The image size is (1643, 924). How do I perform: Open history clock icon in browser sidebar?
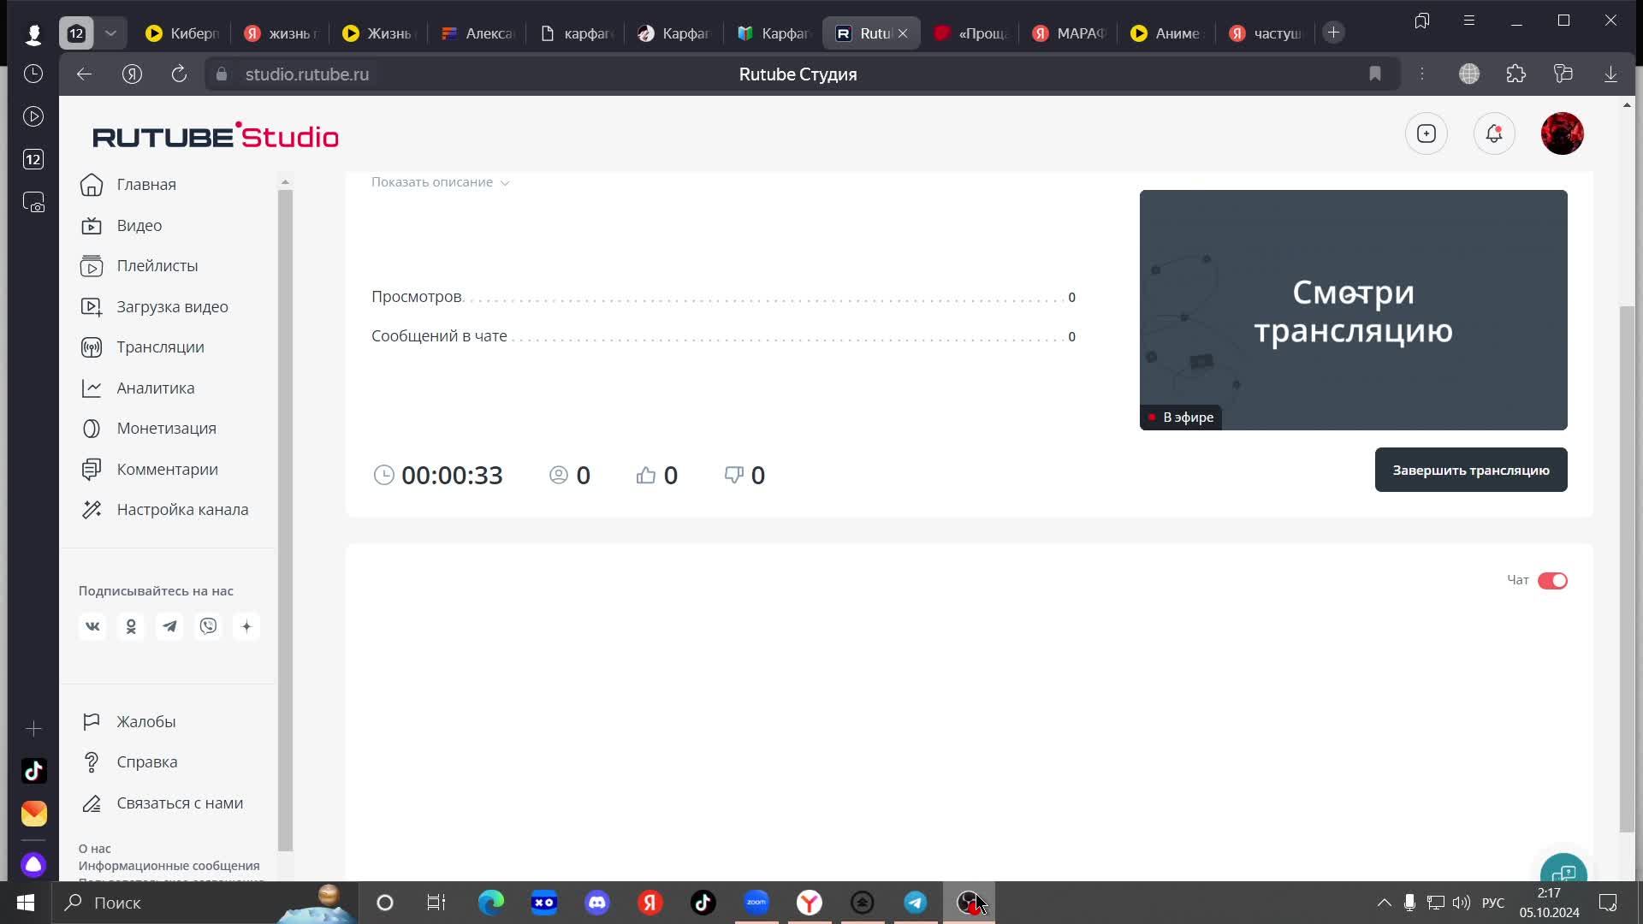[33, 74]
